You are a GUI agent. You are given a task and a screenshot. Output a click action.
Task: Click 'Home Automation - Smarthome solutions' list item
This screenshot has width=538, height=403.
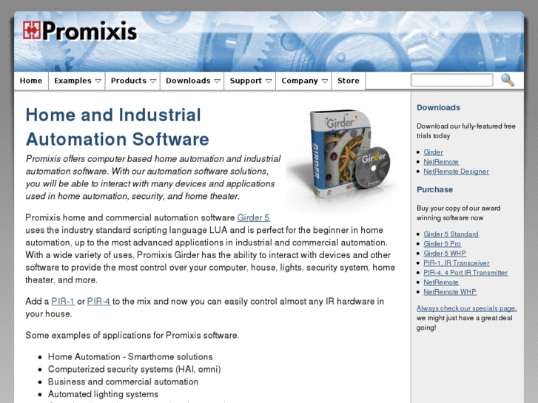(130, 356)
